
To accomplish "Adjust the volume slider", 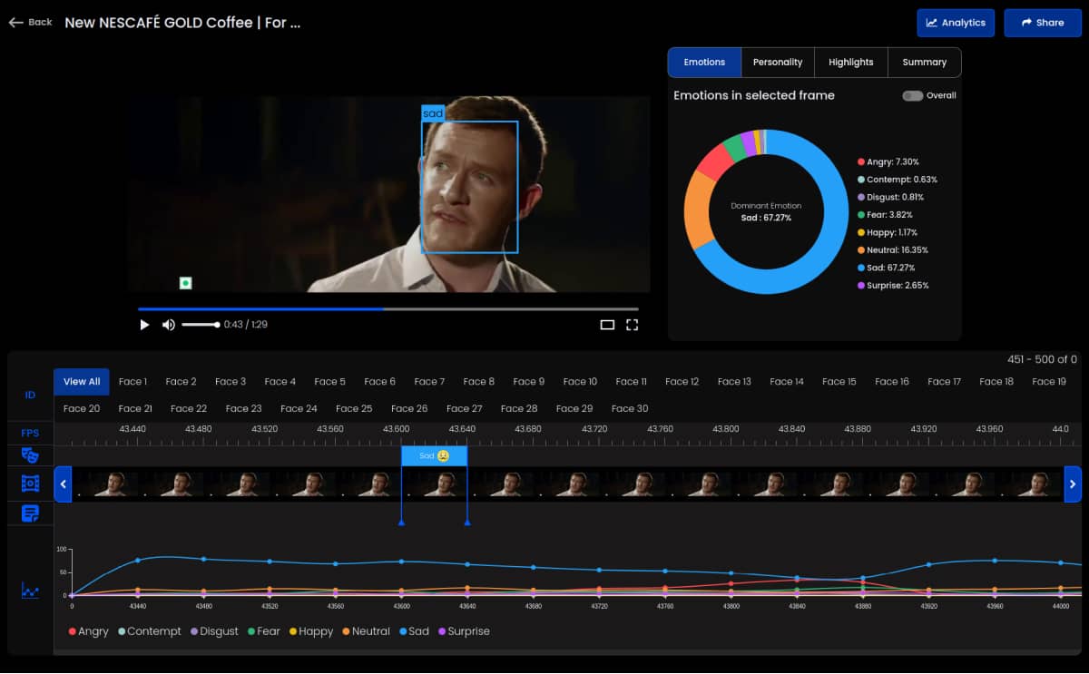I will pyautogui.click(x=201, y=325).
